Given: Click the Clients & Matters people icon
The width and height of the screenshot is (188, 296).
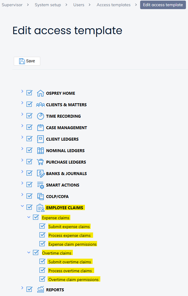Looking at the screenshot, I should (40, 105).
